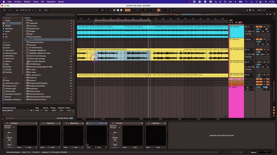The height and width of the screenshot is (155, 277).
Task: Toggle the arrangement Loop switch
Action: [159, 10]
